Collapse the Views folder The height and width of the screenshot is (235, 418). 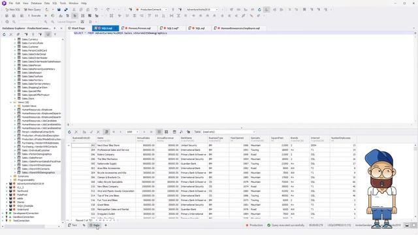tap(11, 102)
